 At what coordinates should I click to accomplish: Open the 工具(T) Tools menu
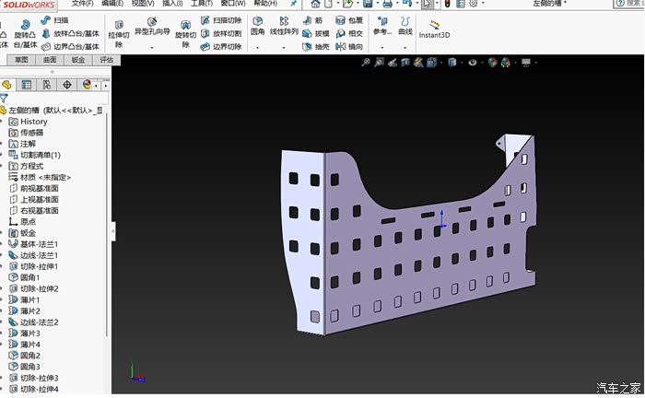pyautogui.click(x=202, y=4)
